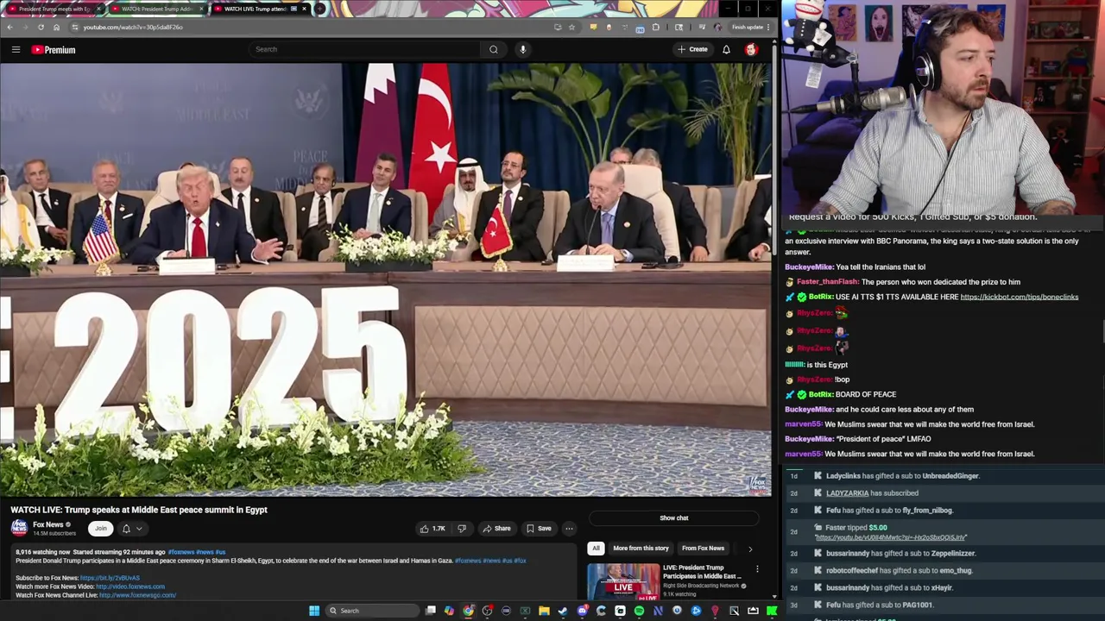This screenshot has height=621, width=1105.
Task: Click the live video player
Action: click(385, 279)
